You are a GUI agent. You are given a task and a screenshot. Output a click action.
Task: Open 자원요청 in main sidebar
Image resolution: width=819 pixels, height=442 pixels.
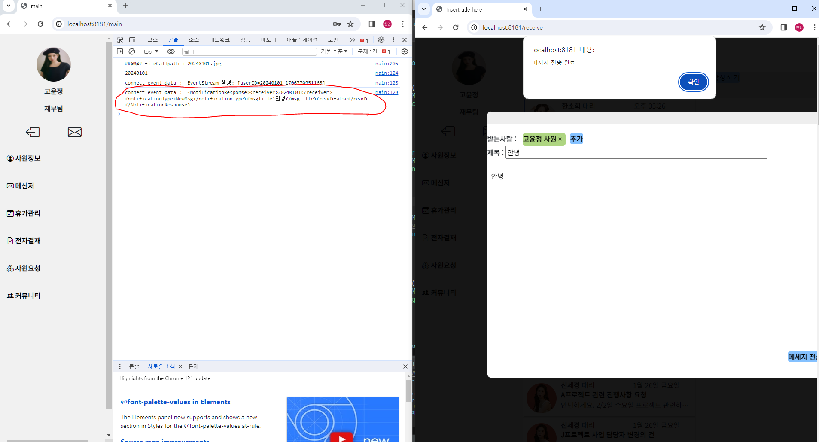(24, 268)
